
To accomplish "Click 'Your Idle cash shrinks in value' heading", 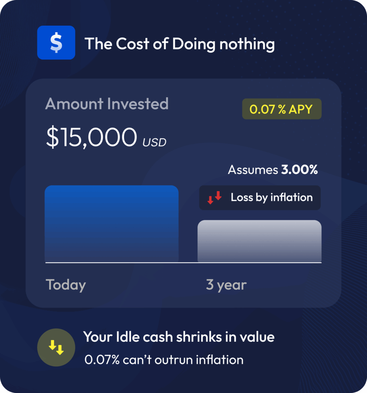I will click(179, 337).
